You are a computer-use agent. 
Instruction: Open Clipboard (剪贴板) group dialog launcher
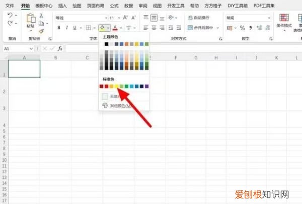coord(50,39)
